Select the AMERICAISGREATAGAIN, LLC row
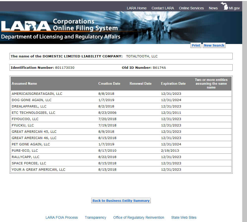Image resolution: width=247 pixels, height=222 pixels. coord(37,94)
